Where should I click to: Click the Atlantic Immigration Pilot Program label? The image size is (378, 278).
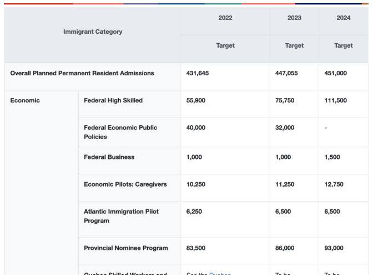point(121,216)
